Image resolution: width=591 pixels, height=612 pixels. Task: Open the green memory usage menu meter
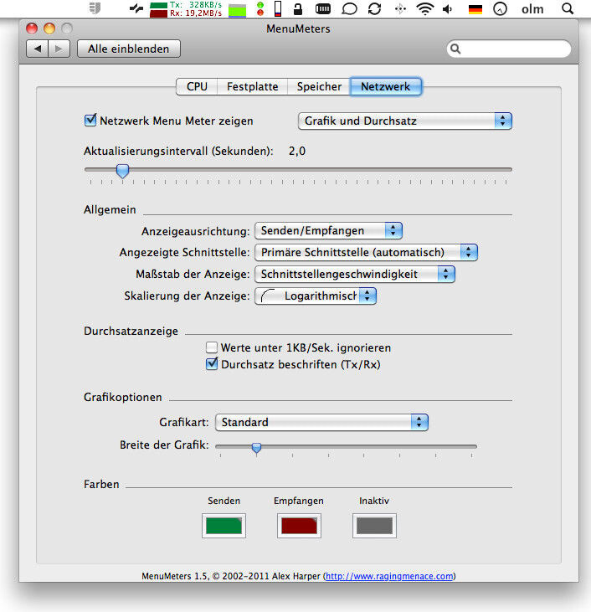(x=237, y=10)
